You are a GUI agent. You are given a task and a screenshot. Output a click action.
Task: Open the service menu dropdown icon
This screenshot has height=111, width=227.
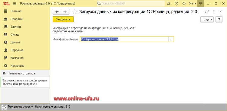[200, 4]
